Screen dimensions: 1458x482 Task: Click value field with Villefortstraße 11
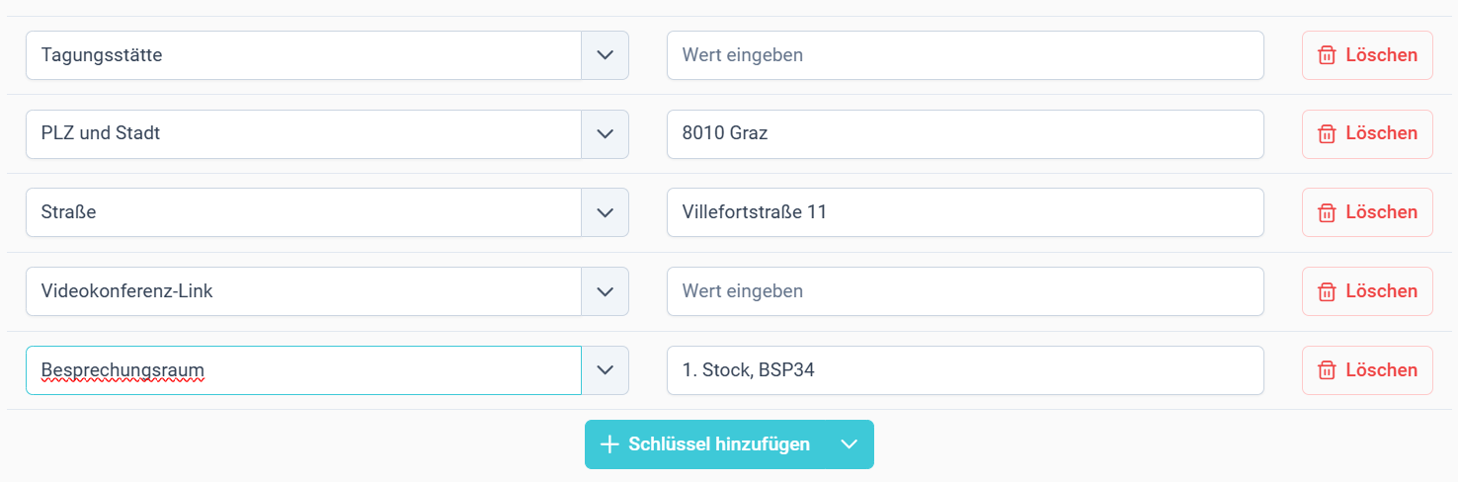point(965,212)
